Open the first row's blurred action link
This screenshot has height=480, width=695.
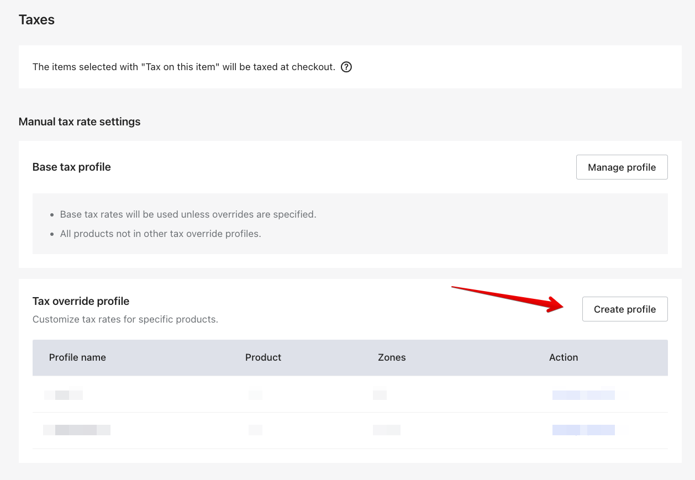[583, 395]
